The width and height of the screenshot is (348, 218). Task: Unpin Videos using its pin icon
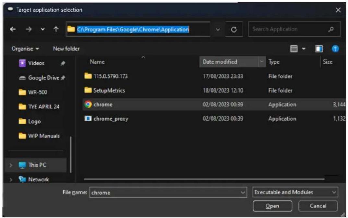63,63
